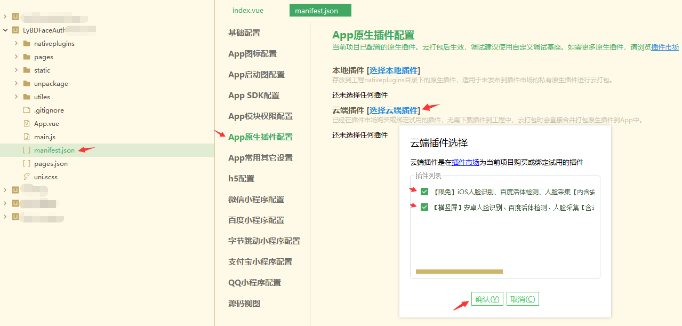Uncheck the 安卓人脸识别 plugin checkbox

tap(424, 206)
